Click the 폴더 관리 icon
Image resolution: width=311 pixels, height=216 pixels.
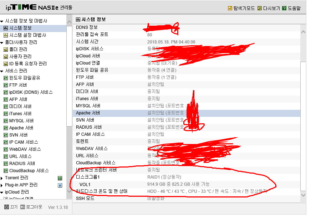point(6,50)
